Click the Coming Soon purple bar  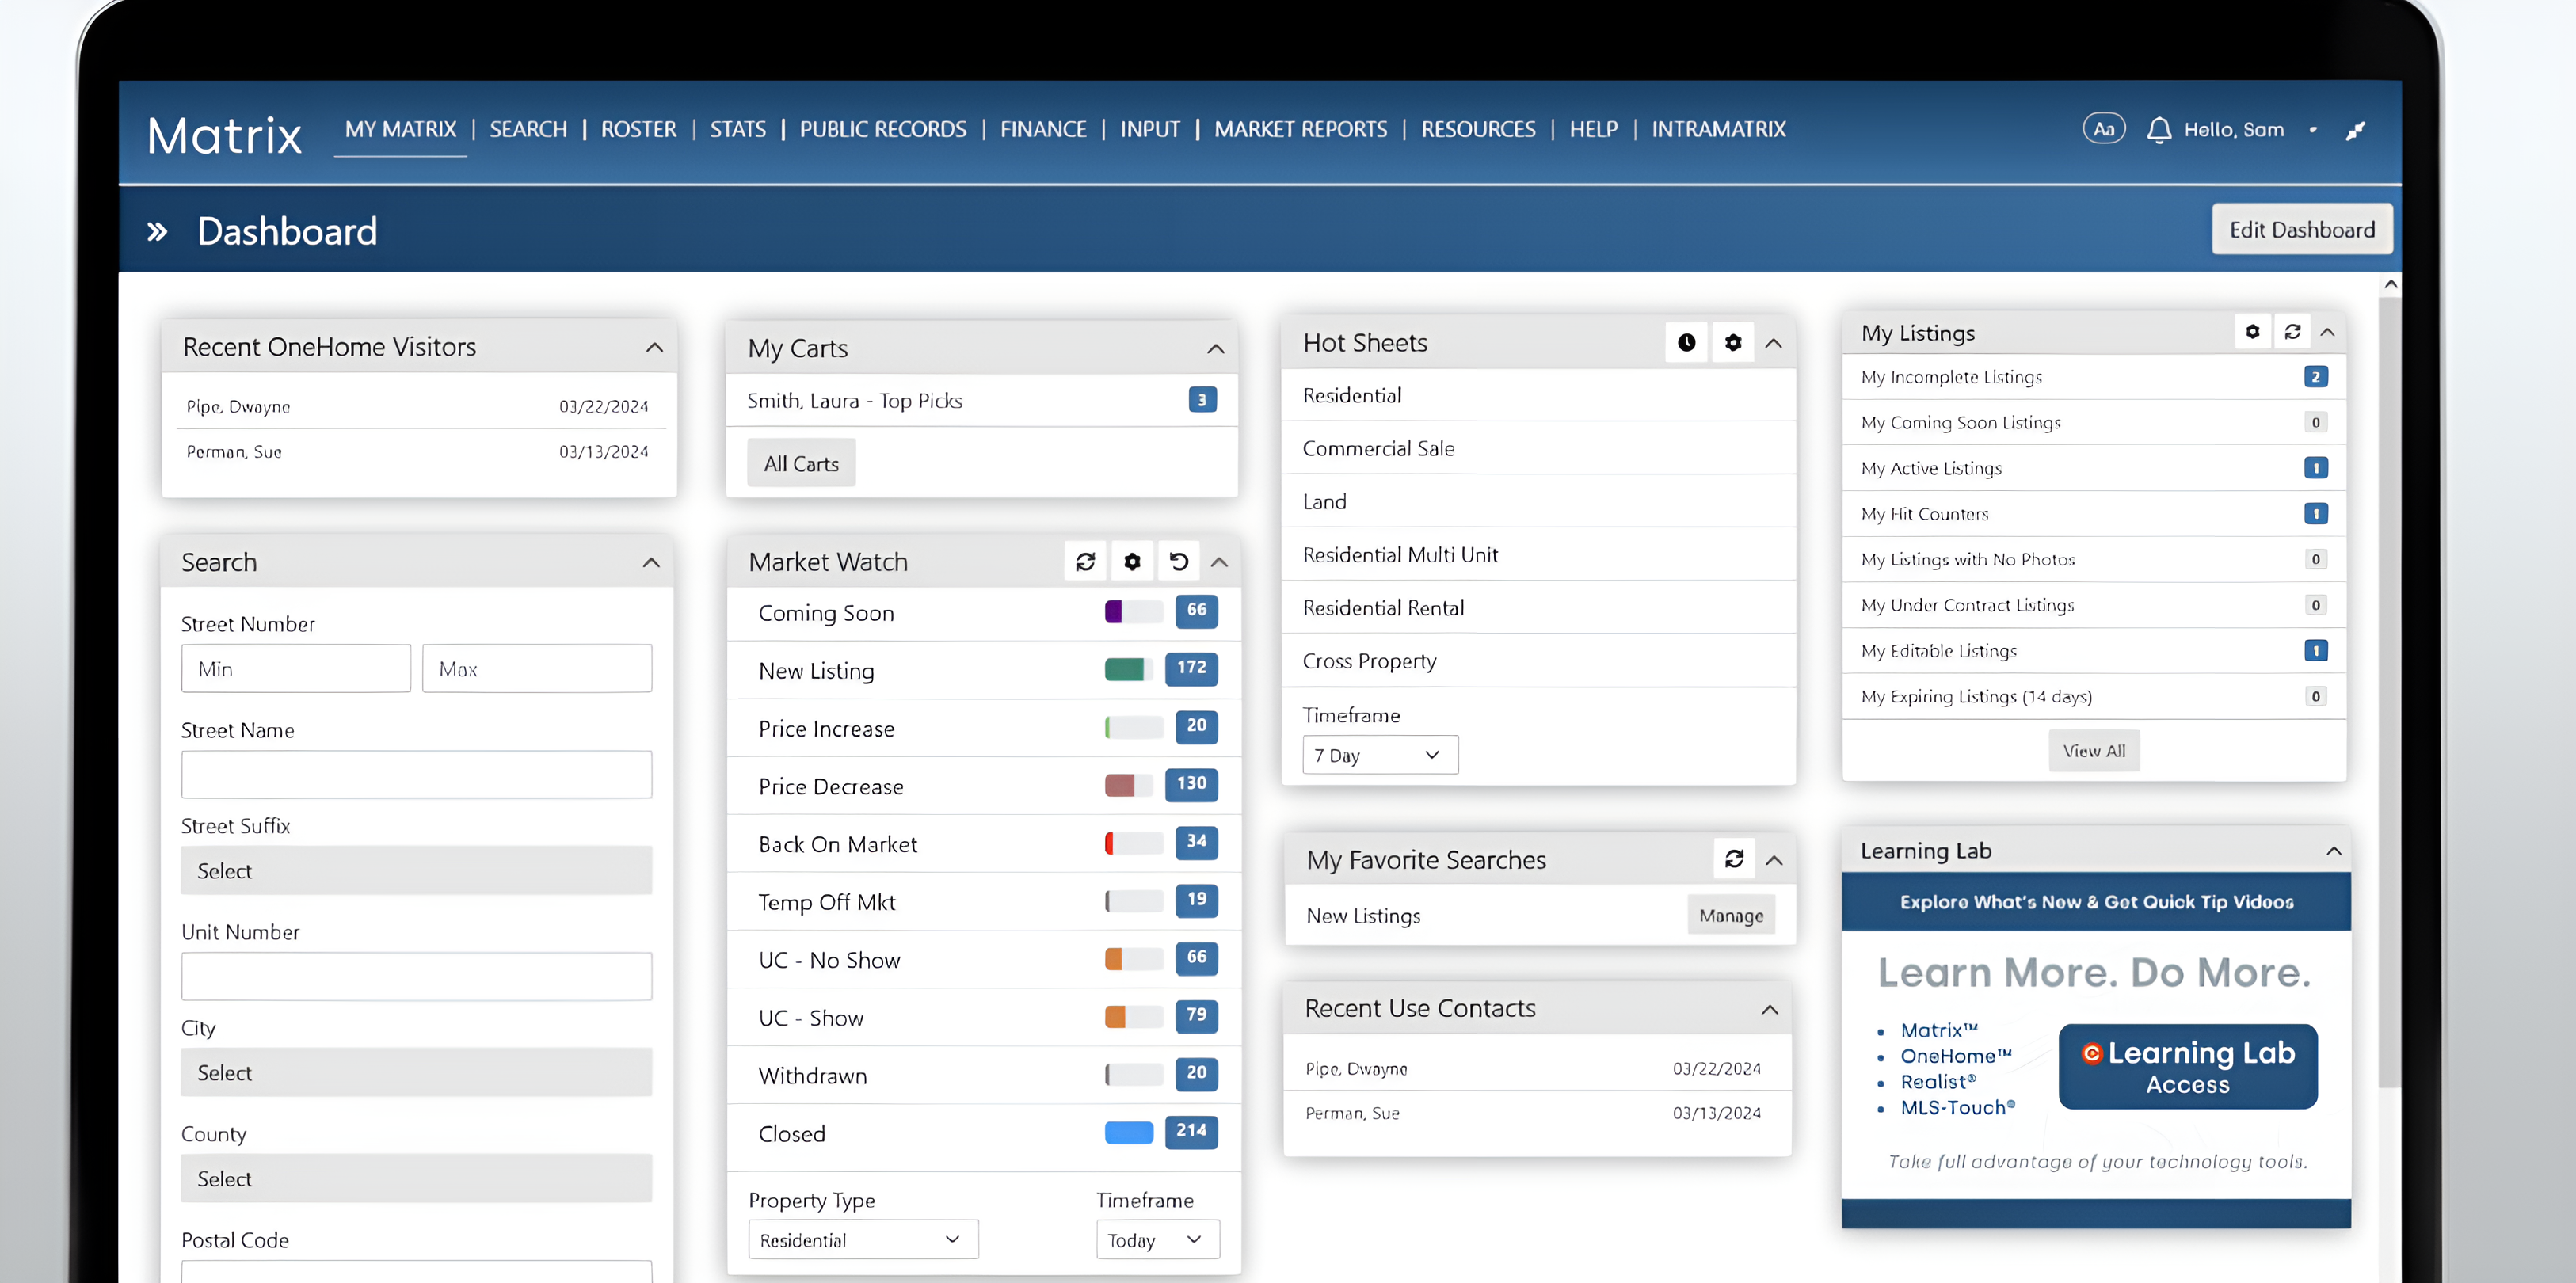(x=1113, y=611)
